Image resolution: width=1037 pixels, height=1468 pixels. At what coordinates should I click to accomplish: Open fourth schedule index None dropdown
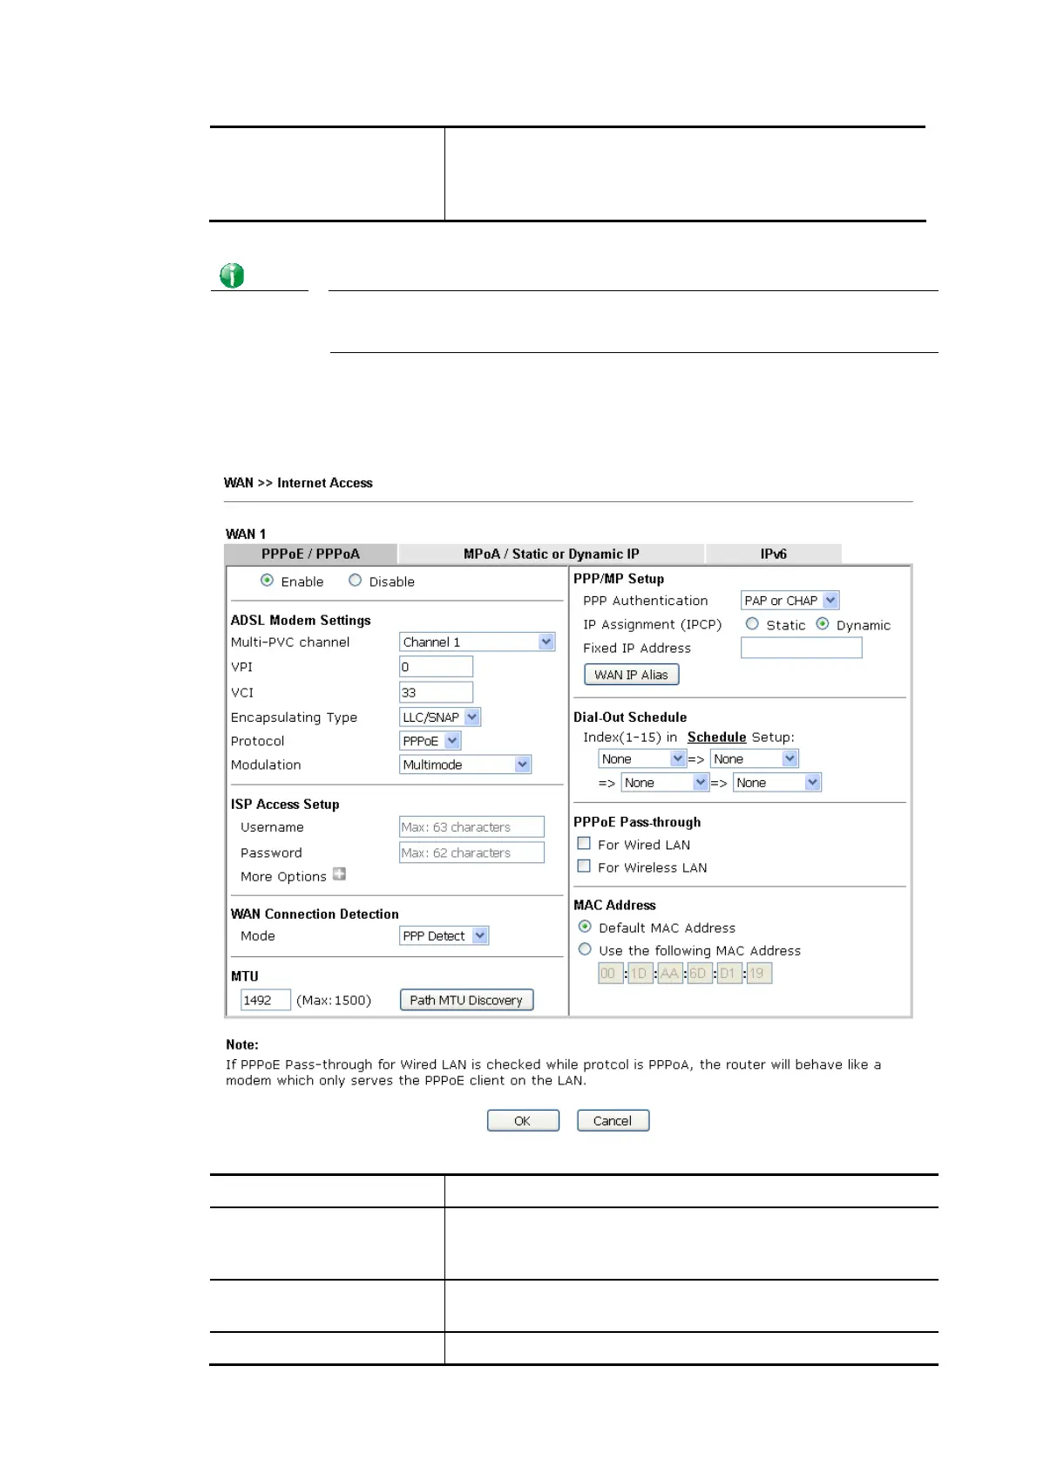[777, 783]
